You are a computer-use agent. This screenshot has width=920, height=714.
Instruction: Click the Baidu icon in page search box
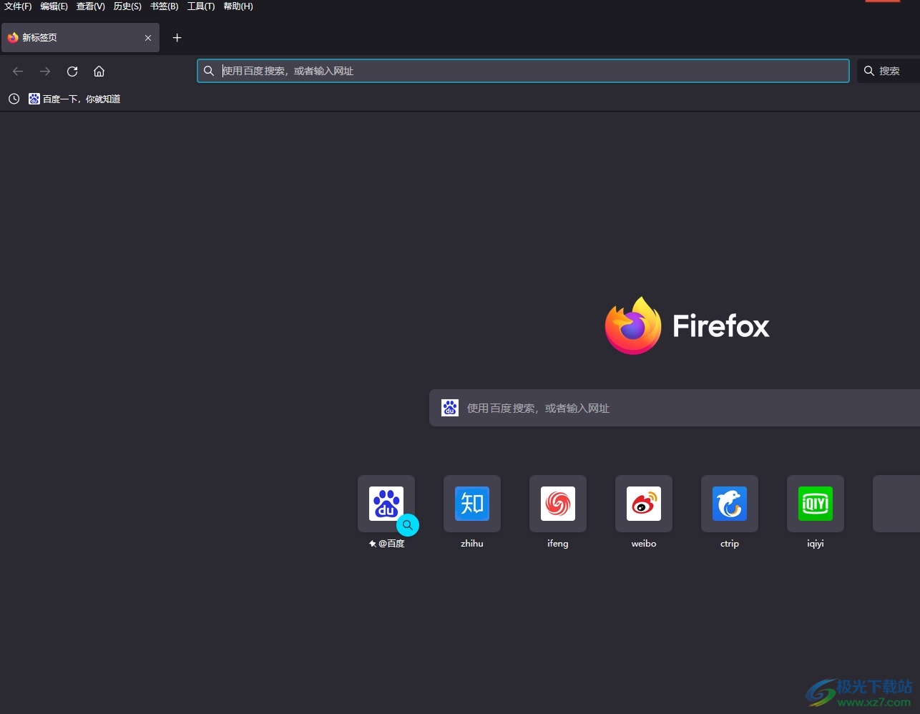click(450, 408)
